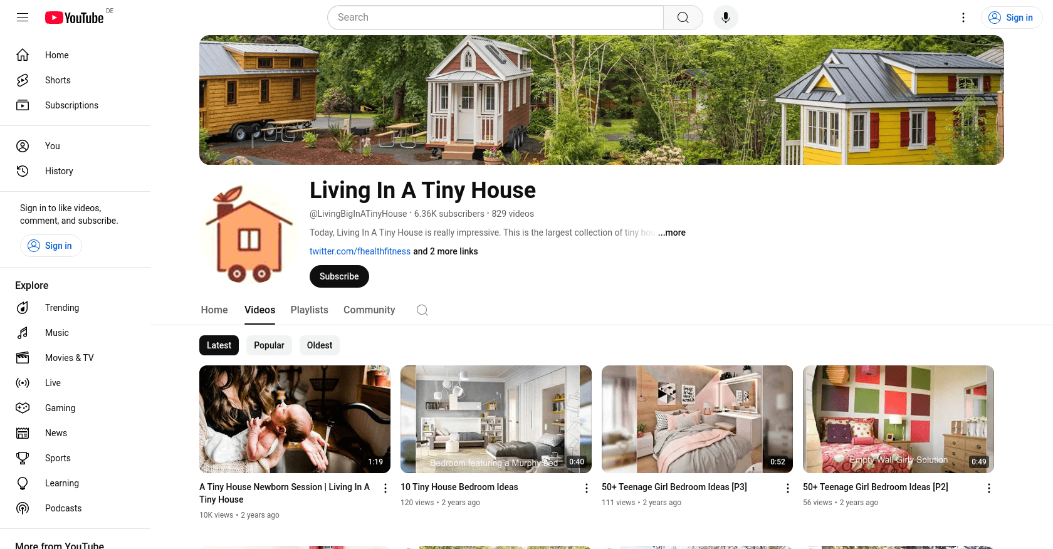Switch to the Community tab
The image size is (1053, 549).
point(369,310)
